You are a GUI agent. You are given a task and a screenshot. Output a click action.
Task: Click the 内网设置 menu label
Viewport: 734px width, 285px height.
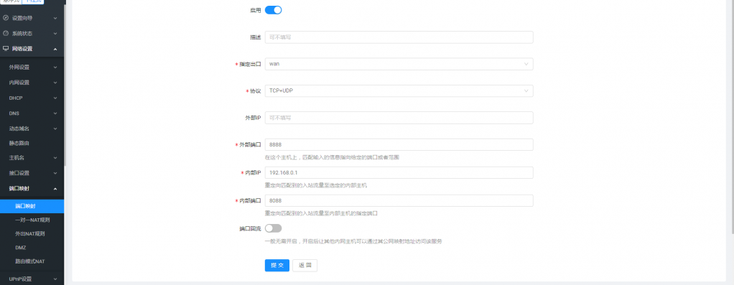pyautogui.click(x=19, y=83)
